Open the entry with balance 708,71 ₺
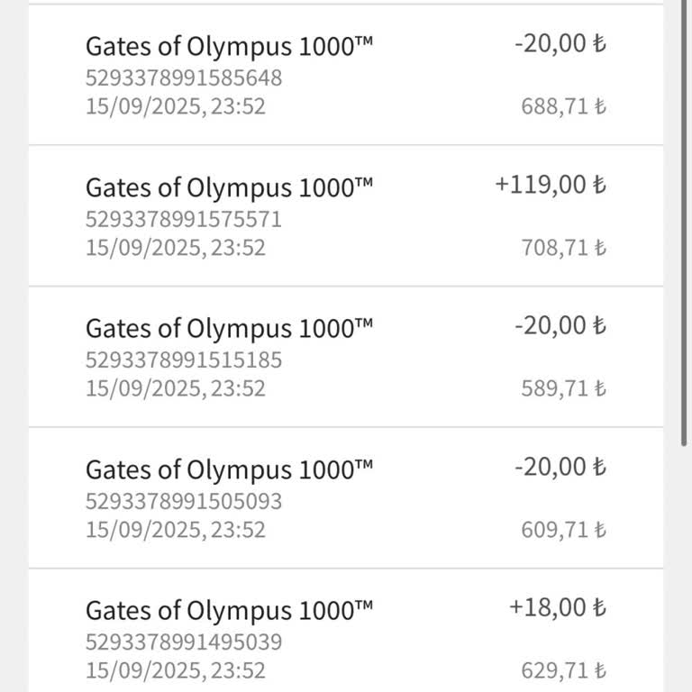The width and height of the screenshot is (692, 692). (563, 248)
